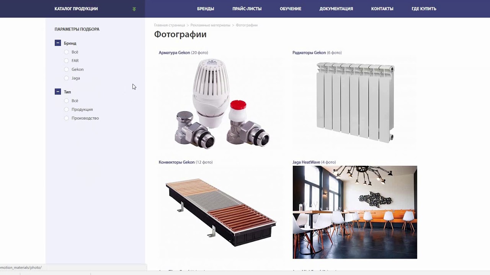Click the Фотографии breadcrumb item
The width and height of the screenshot is (490, 275).
tap(247, 25)
